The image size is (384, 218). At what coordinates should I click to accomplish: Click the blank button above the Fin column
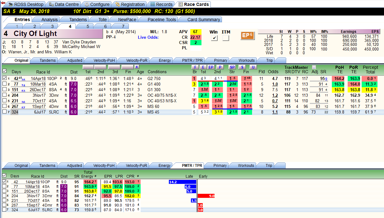point(127,67)
